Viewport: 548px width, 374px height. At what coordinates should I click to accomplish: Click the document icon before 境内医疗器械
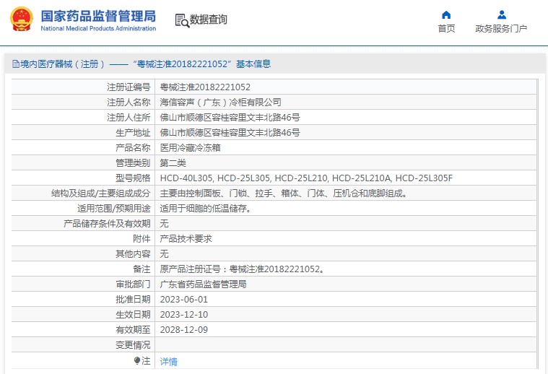point(16,64)
